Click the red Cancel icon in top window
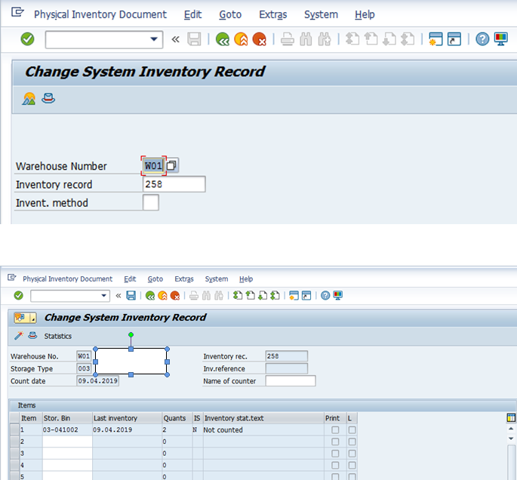Viewport: 517px width, 480px height. tap(260, 39)
